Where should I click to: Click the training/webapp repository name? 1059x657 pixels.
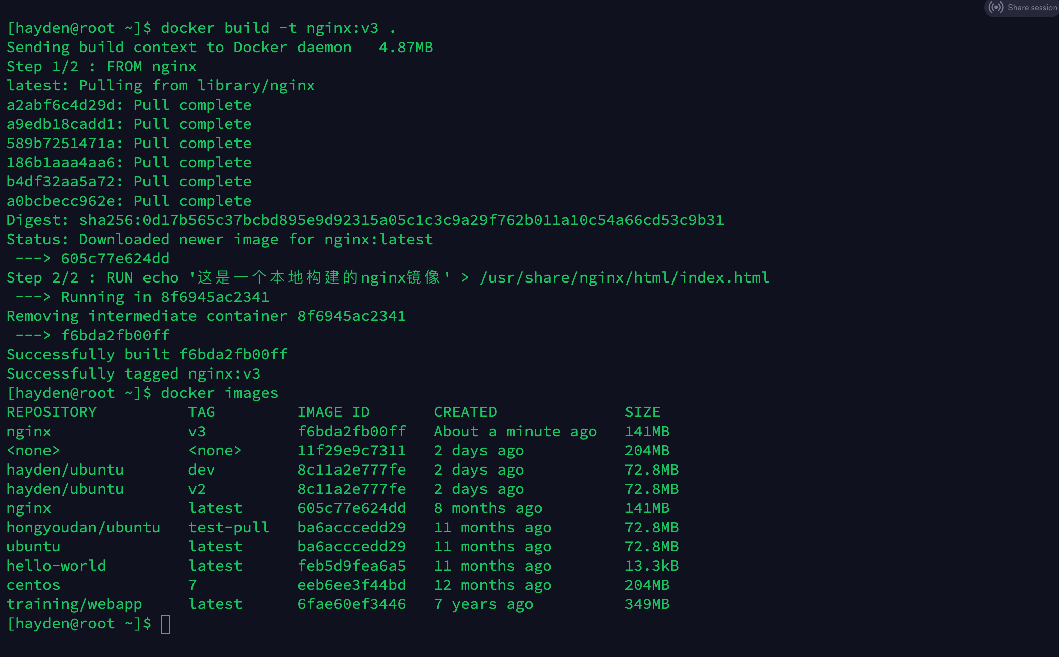(x=74, y=604)
